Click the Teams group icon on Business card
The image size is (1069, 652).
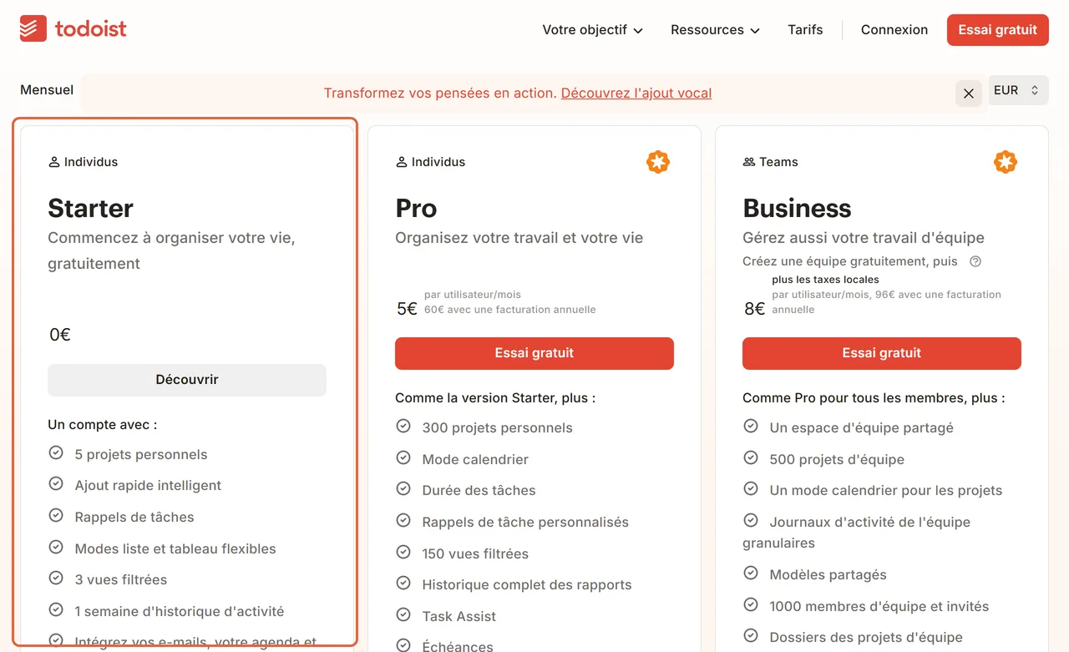[749, 162]
